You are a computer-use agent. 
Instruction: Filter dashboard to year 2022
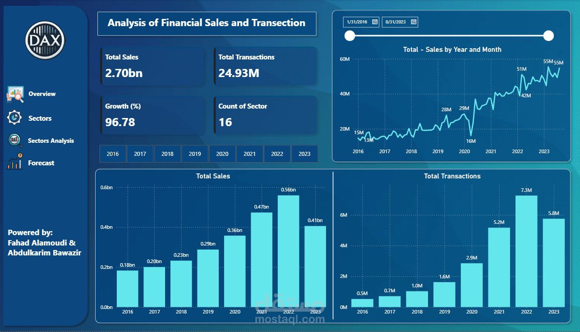click(277, 154)
